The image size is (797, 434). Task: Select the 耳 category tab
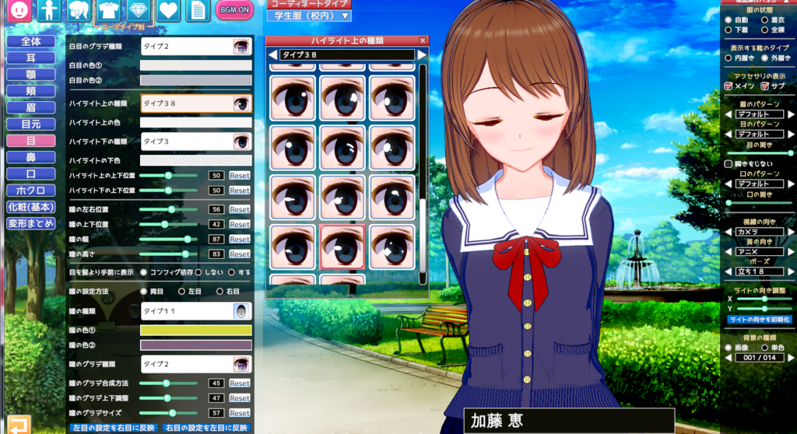pyautogui.click(x=31, y=58)
